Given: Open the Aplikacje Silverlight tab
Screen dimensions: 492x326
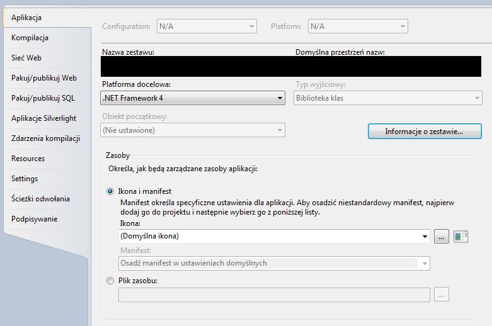Looking at the screenshot, I should coord(48,118).
